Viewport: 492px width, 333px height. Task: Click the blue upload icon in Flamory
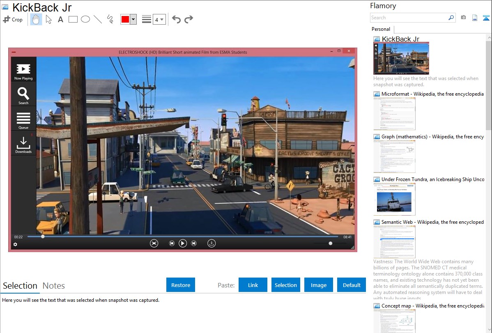(486, 18)
